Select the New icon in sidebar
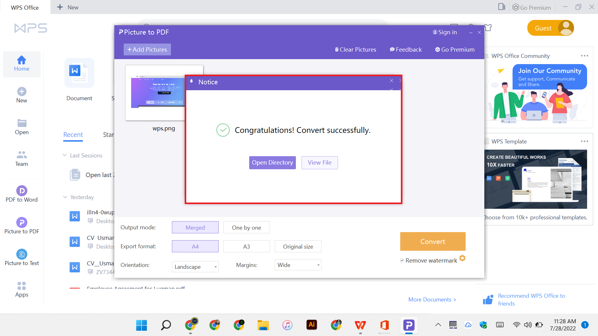598x336 pixels. 21,95
